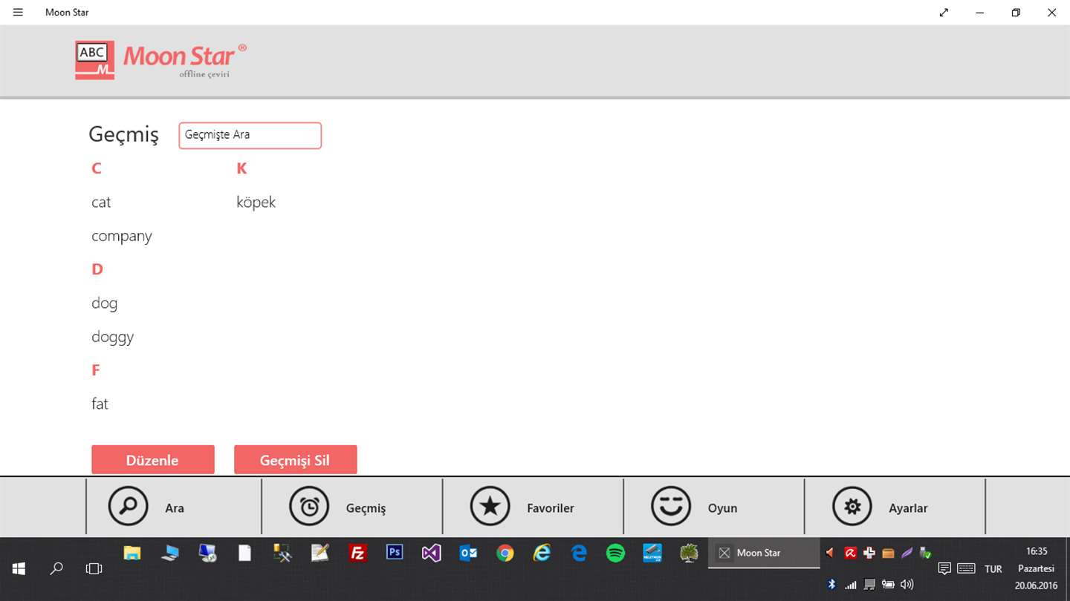Click the Düzenle button
The image size is (1070, 601).
(x=153, y=460)
